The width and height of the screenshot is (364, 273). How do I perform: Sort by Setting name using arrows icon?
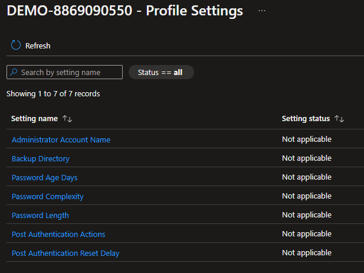coord(67,119)
